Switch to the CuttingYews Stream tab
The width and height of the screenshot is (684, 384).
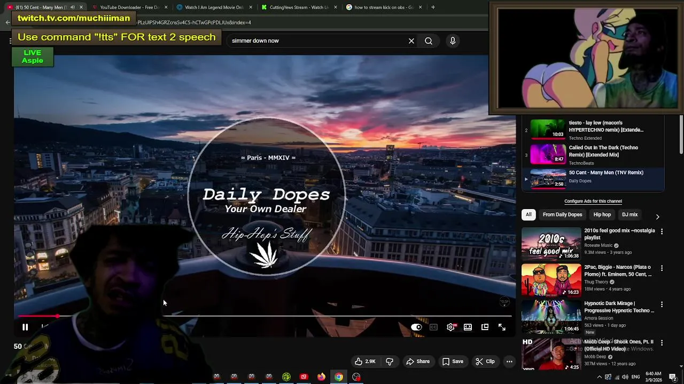(x=299, y=7)
